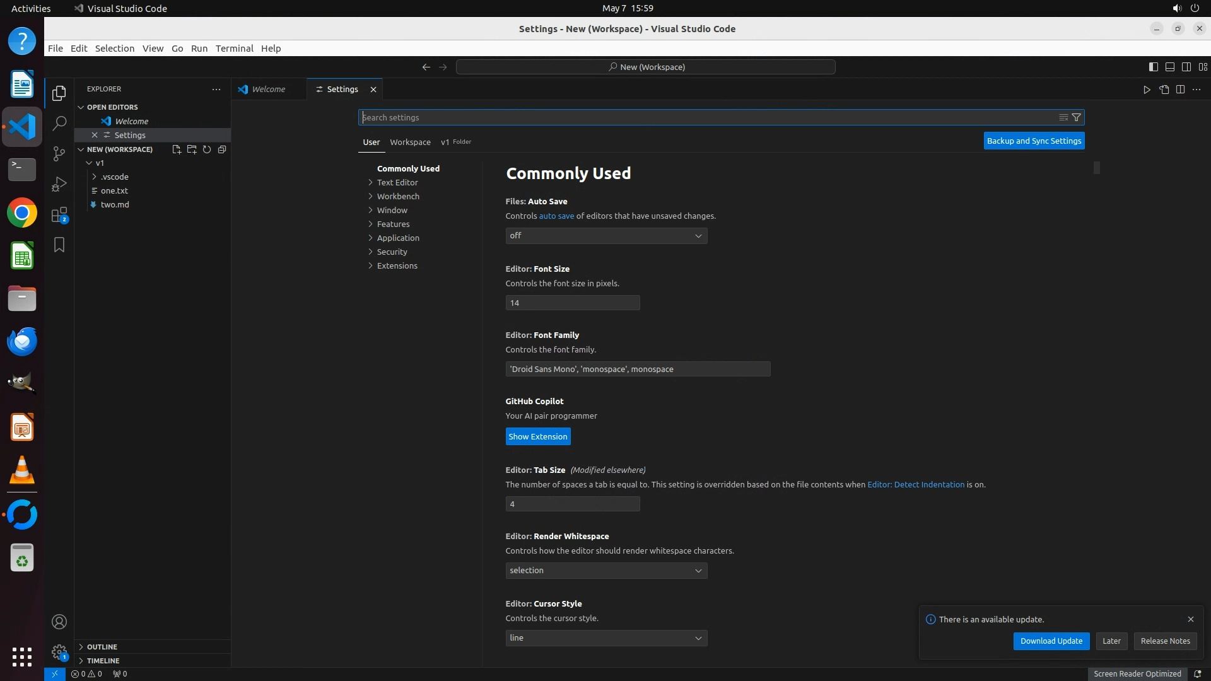Screen dimensions: 1211x681
Task: Click the settings filter funnel icon
Action: [1077, 117]
